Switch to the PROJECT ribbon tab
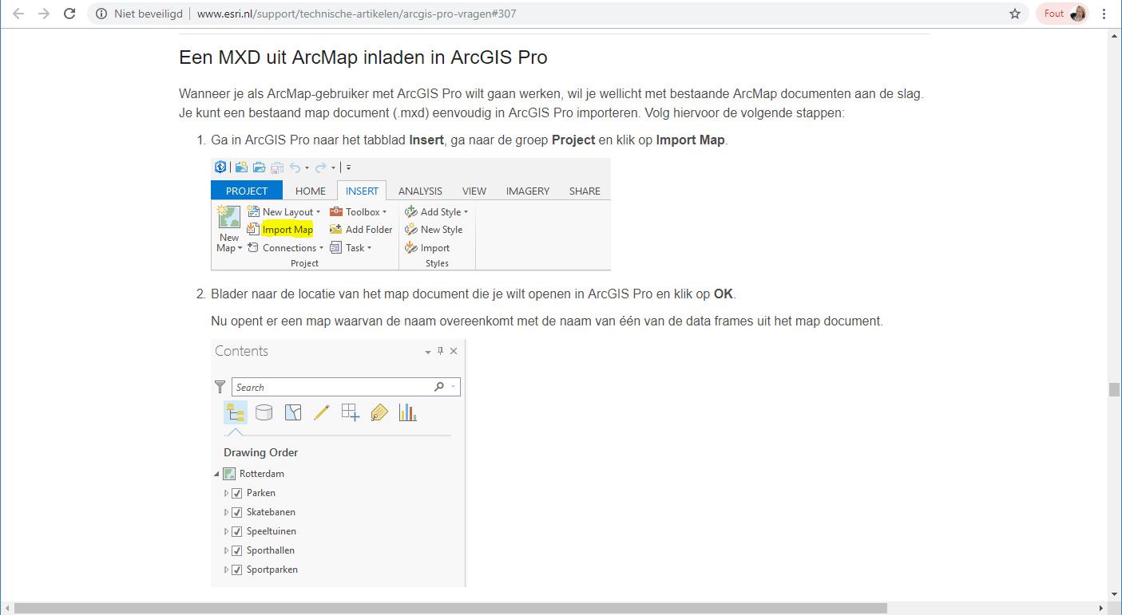The width and height of the screenshot is (1122, 615). pos(247,191)
